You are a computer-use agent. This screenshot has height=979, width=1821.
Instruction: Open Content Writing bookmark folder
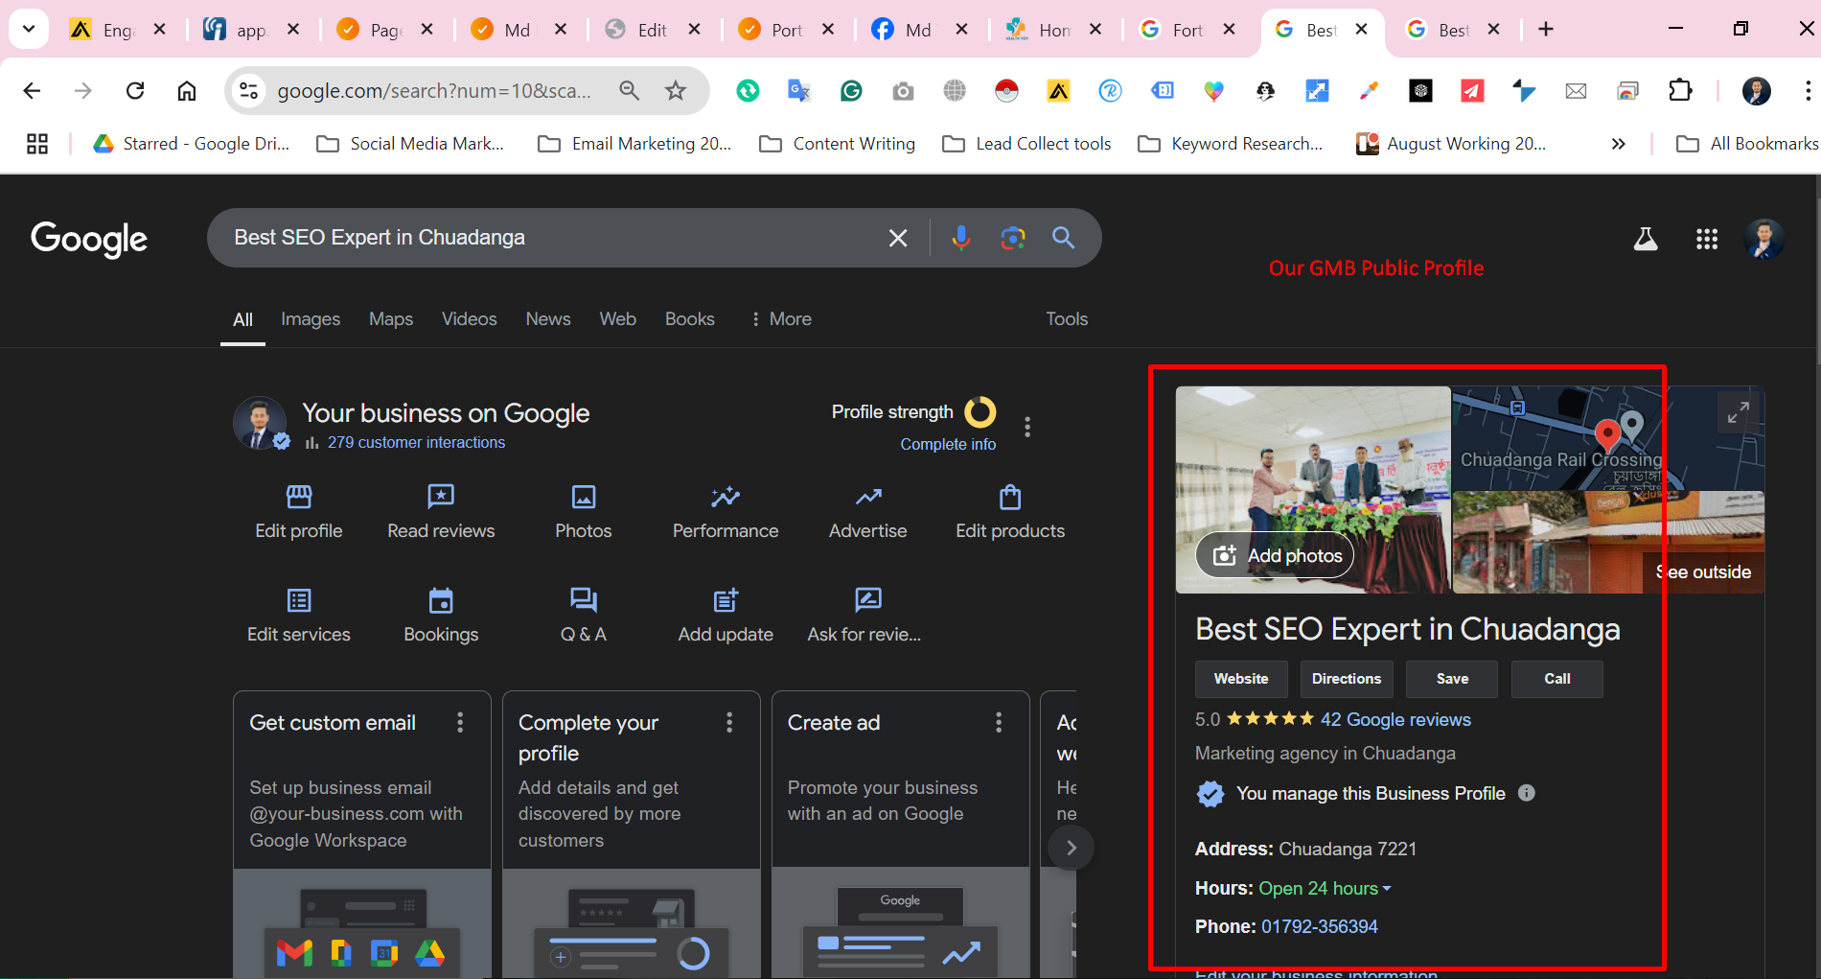838,144
